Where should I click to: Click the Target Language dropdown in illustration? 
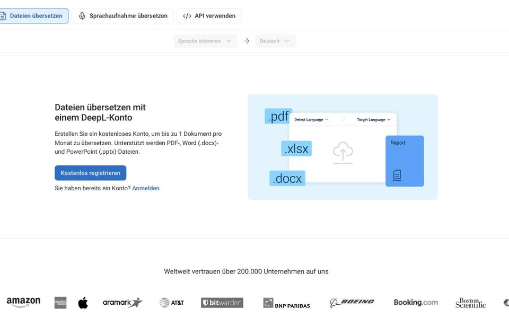374,120
